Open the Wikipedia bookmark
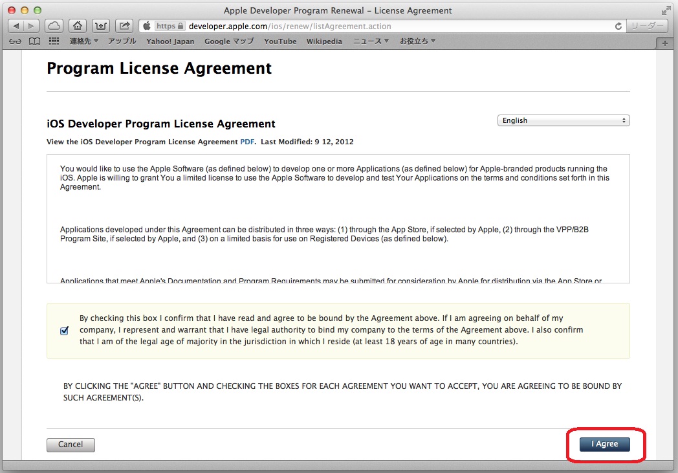Image resolution: width=678 pixels, height=473 pixels. tap(324, 41)
